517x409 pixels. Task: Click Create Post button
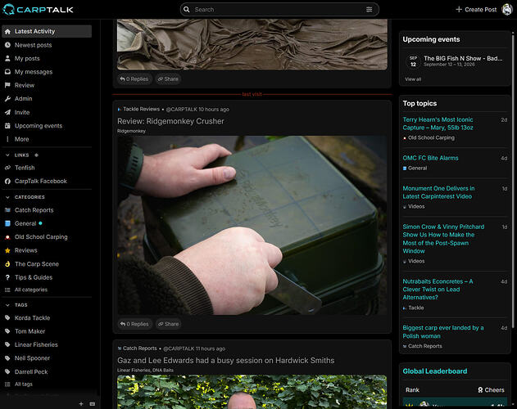476,10
